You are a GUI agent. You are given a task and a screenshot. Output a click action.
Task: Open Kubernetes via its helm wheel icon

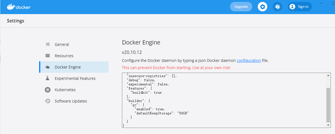[47, 90]
